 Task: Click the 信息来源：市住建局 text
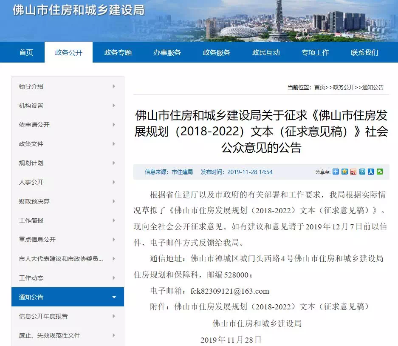tap(169, 172)
